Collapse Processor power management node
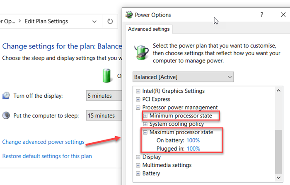Image resolution: width=290 pixels, height=185 pixels. click(x=138, y=108)
